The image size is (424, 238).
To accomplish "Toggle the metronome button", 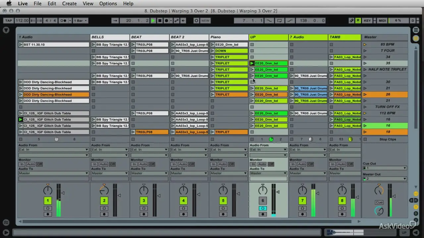I will pyautogui.click(x=64, y=20).
